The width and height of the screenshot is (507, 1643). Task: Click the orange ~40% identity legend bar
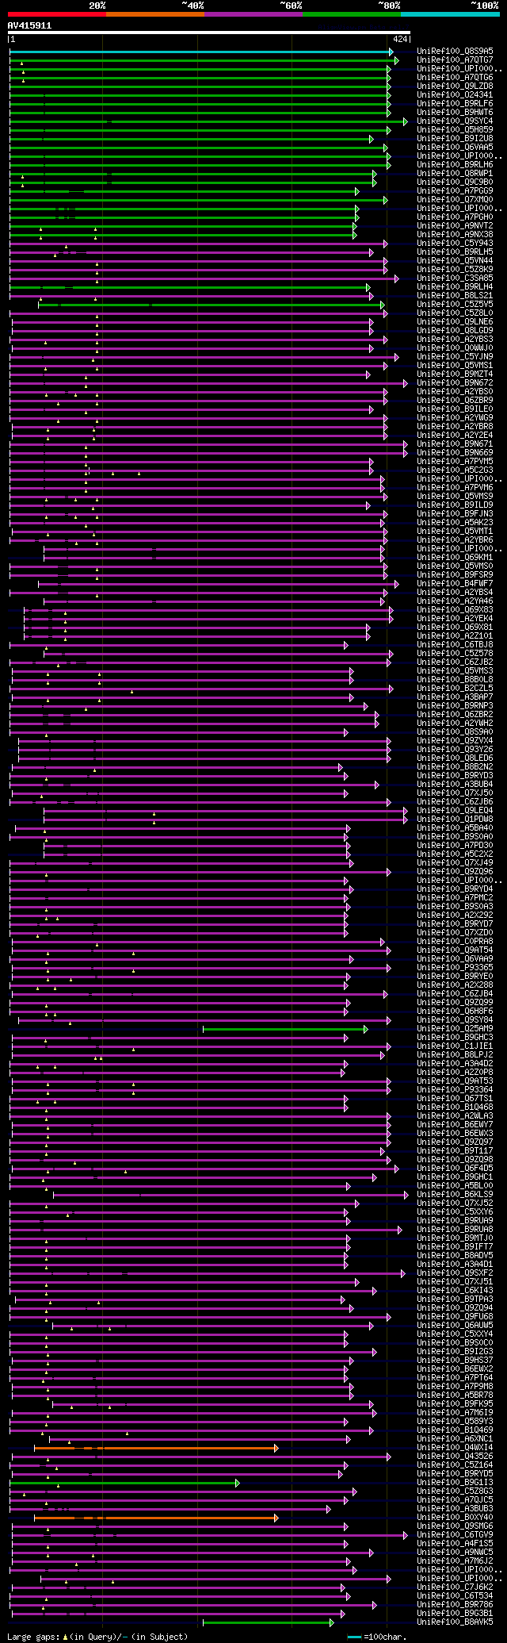tap(155, 13)
